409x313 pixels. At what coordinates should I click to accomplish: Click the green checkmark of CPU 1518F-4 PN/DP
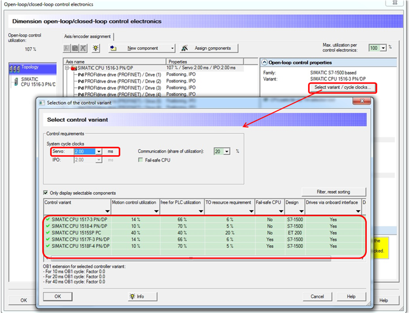pyautogui.click(x=48, y=246)
